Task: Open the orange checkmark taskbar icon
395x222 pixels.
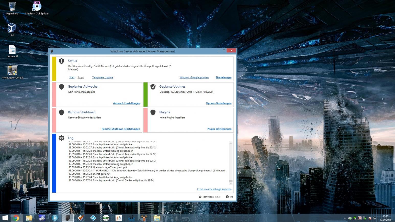Action: click(x=81, y=218)
